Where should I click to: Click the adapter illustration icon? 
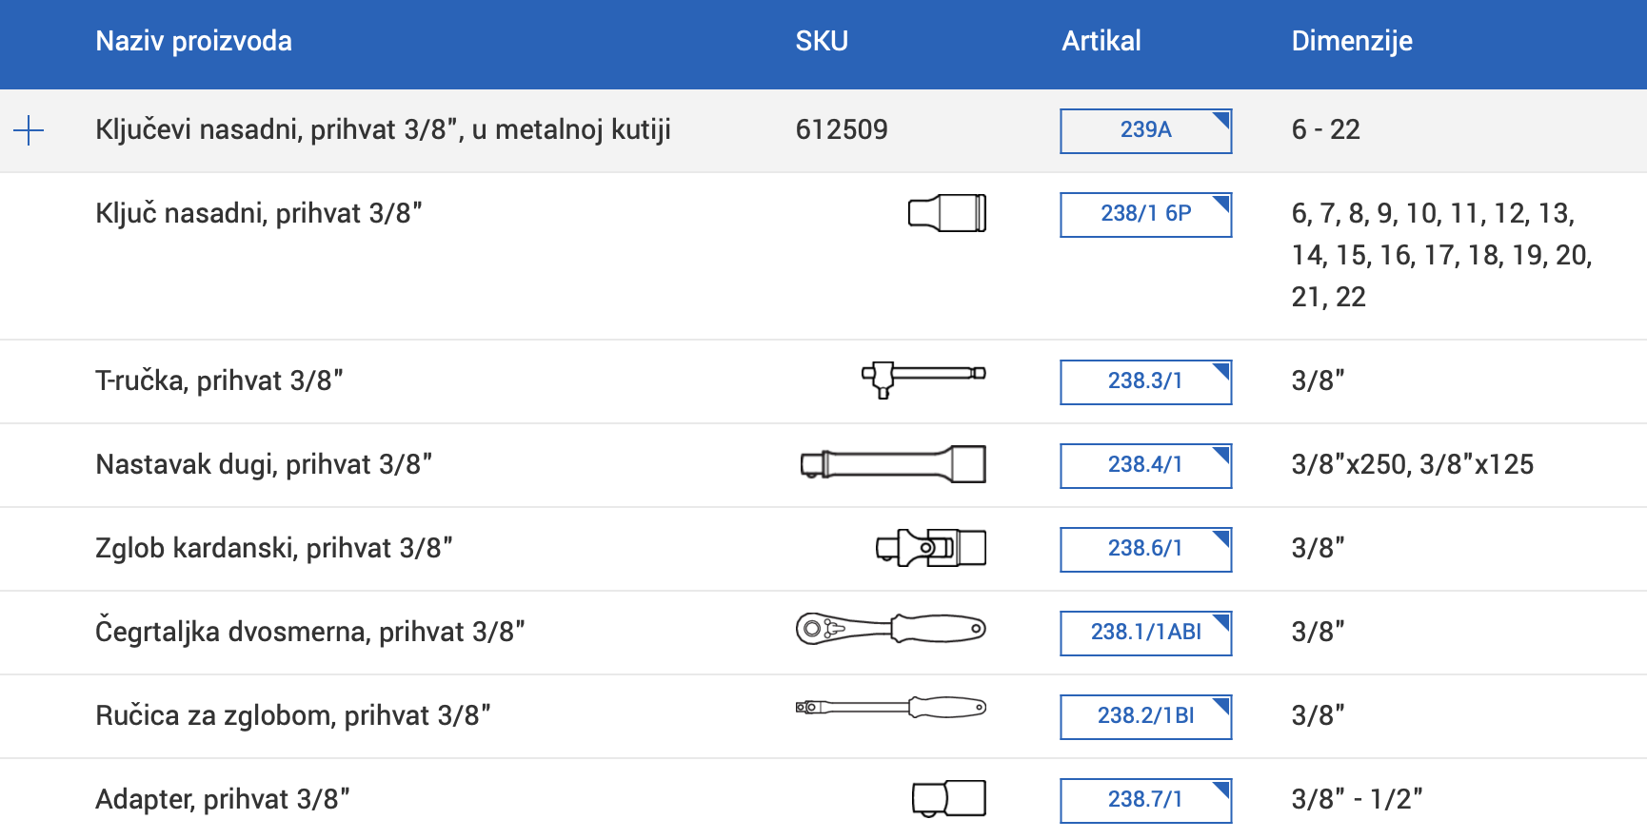[x=948, y=798]
